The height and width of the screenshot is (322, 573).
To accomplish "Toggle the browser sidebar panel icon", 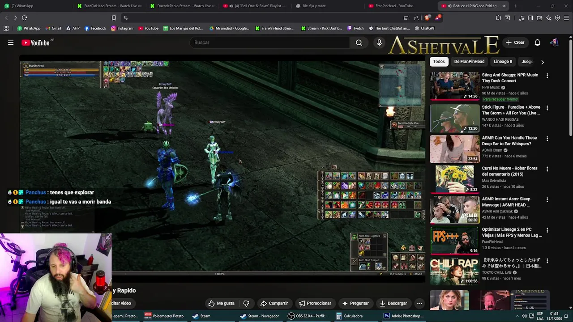I will pos(530,18).
